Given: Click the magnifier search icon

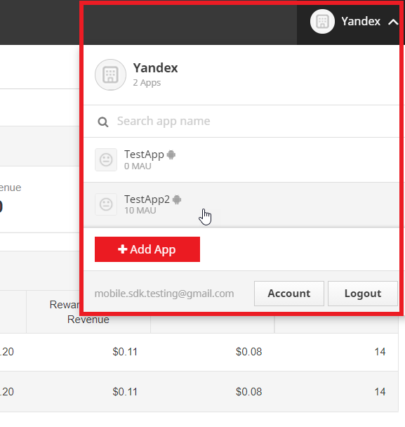Looking at the screenshot, I should [x=103, y=122].
